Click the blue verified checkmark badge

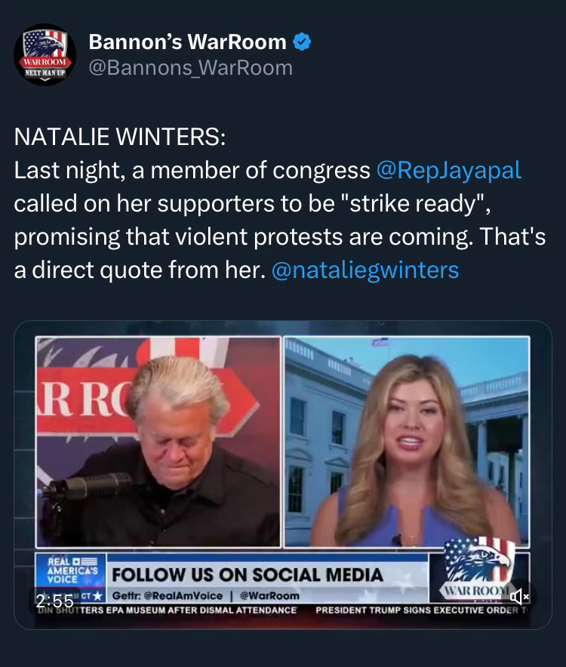[302, 42]
